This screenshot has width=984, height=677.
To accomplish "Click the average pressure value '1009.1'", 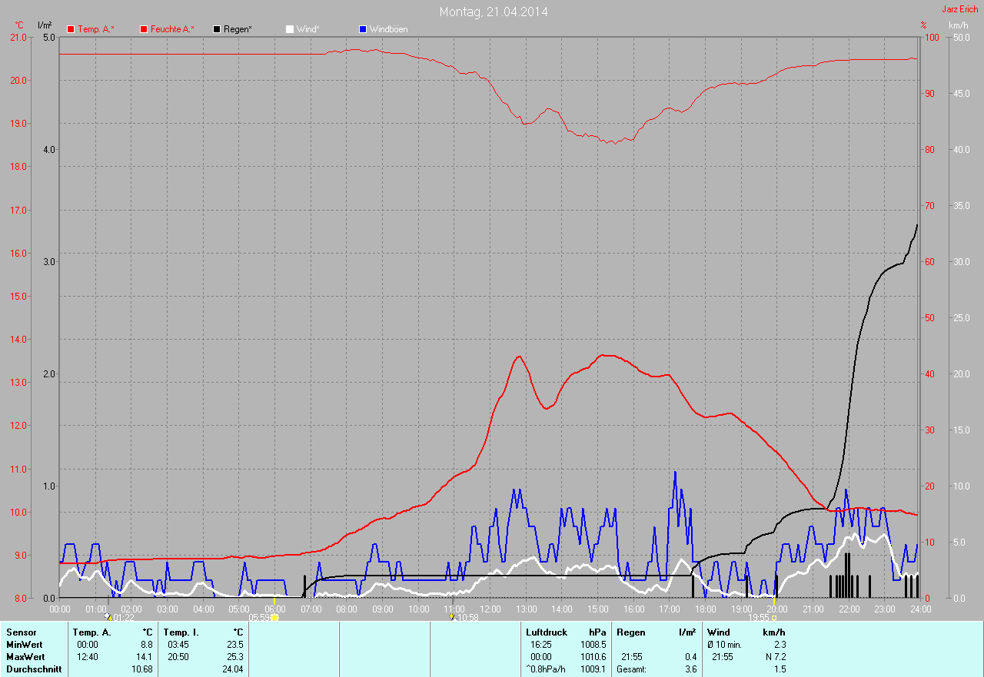I will click(593, 669).
